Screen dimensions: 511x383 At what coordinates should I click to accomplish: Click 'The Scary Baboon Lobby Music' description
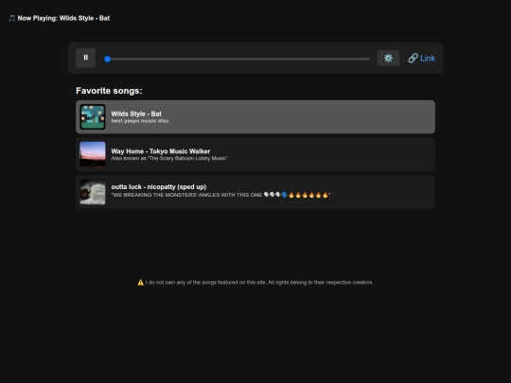[169, 158]
